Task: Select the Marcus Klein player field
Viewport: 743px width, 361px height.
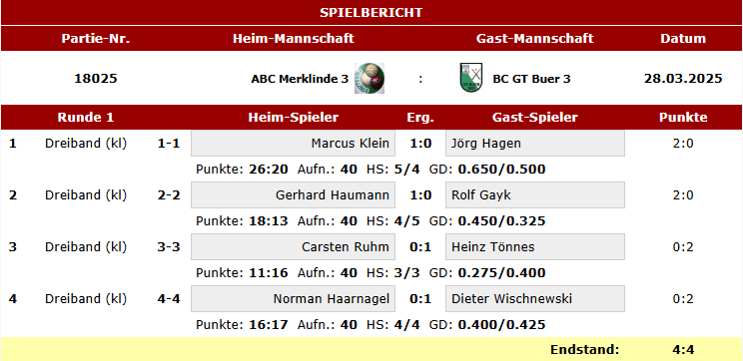Action: click(x=293, y=144)
